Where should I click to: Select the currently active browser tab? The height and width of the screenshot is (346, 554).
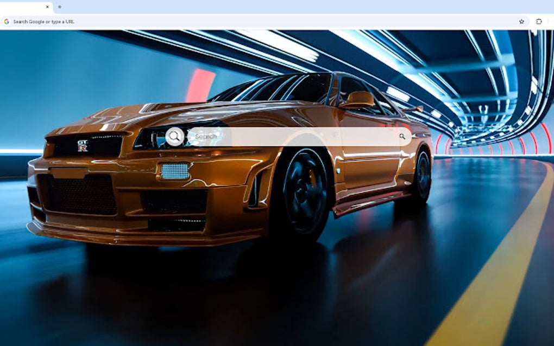(24, 7)
